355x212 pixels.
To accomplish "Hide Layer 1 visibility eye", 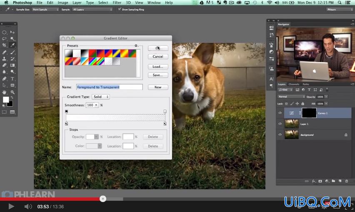I will [x=280, y=124].
